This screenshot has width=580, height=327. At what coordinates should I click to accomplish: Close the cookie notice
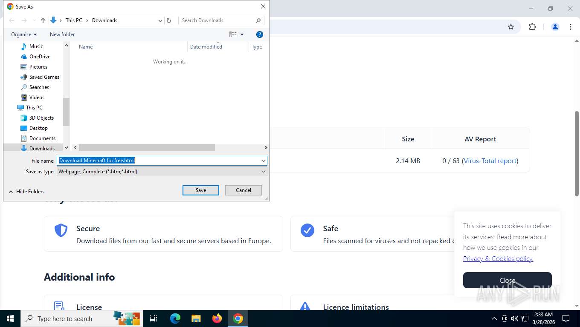(x=507, y=280)
